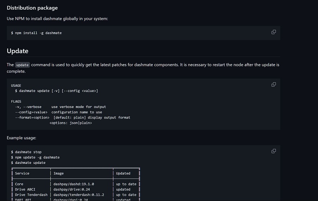Click the '$ npm install -g dashmate' line
Screen dimensions: 318x201
click(36, 33)
